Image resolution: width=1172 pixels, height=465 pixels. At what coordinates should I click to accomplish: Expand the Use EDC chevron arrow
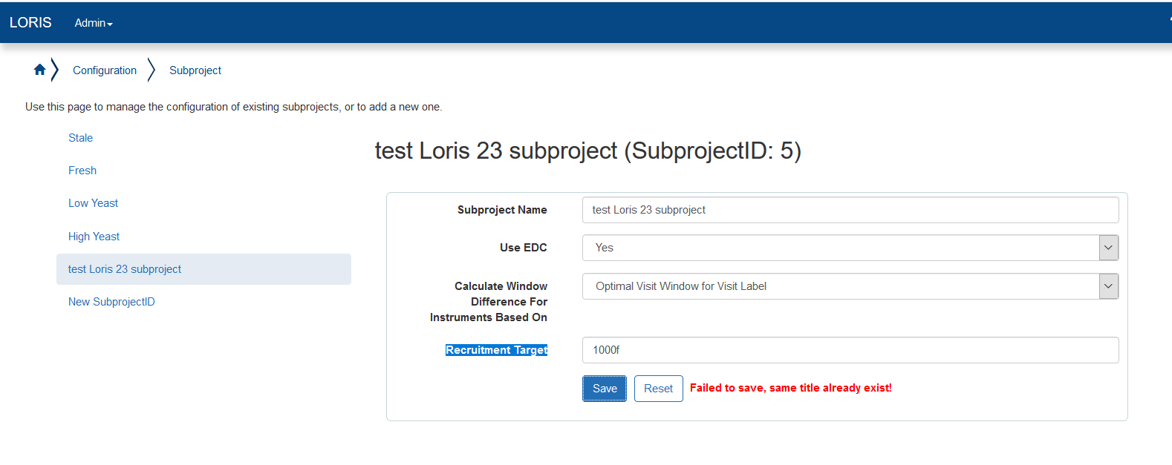pos(1107,247)
